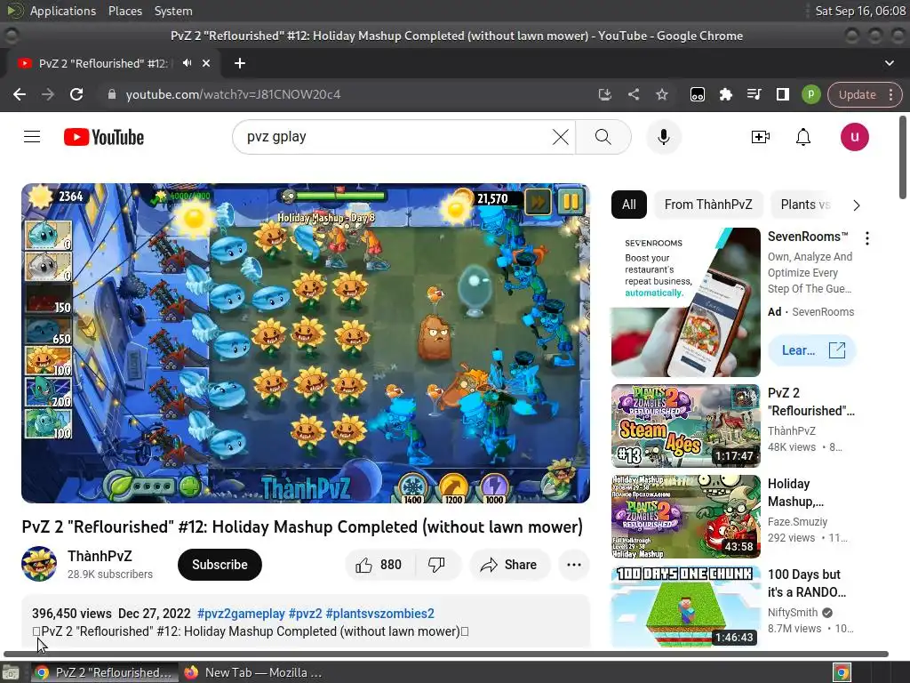
Task: Toggle Chrome side panel
Action: [x=782, y=94]
